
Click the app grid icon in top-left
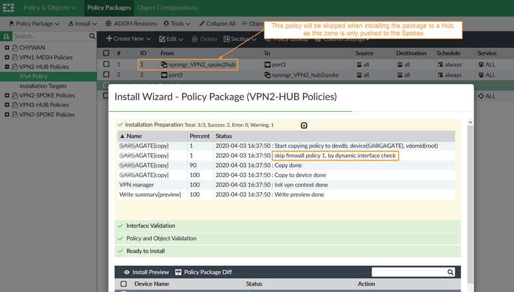[8, 8]
